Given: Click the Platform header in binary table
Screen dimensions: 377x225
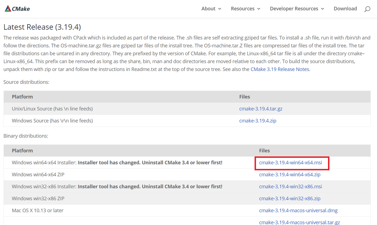Looking at the screenshot, I should (x=22, y=151).
